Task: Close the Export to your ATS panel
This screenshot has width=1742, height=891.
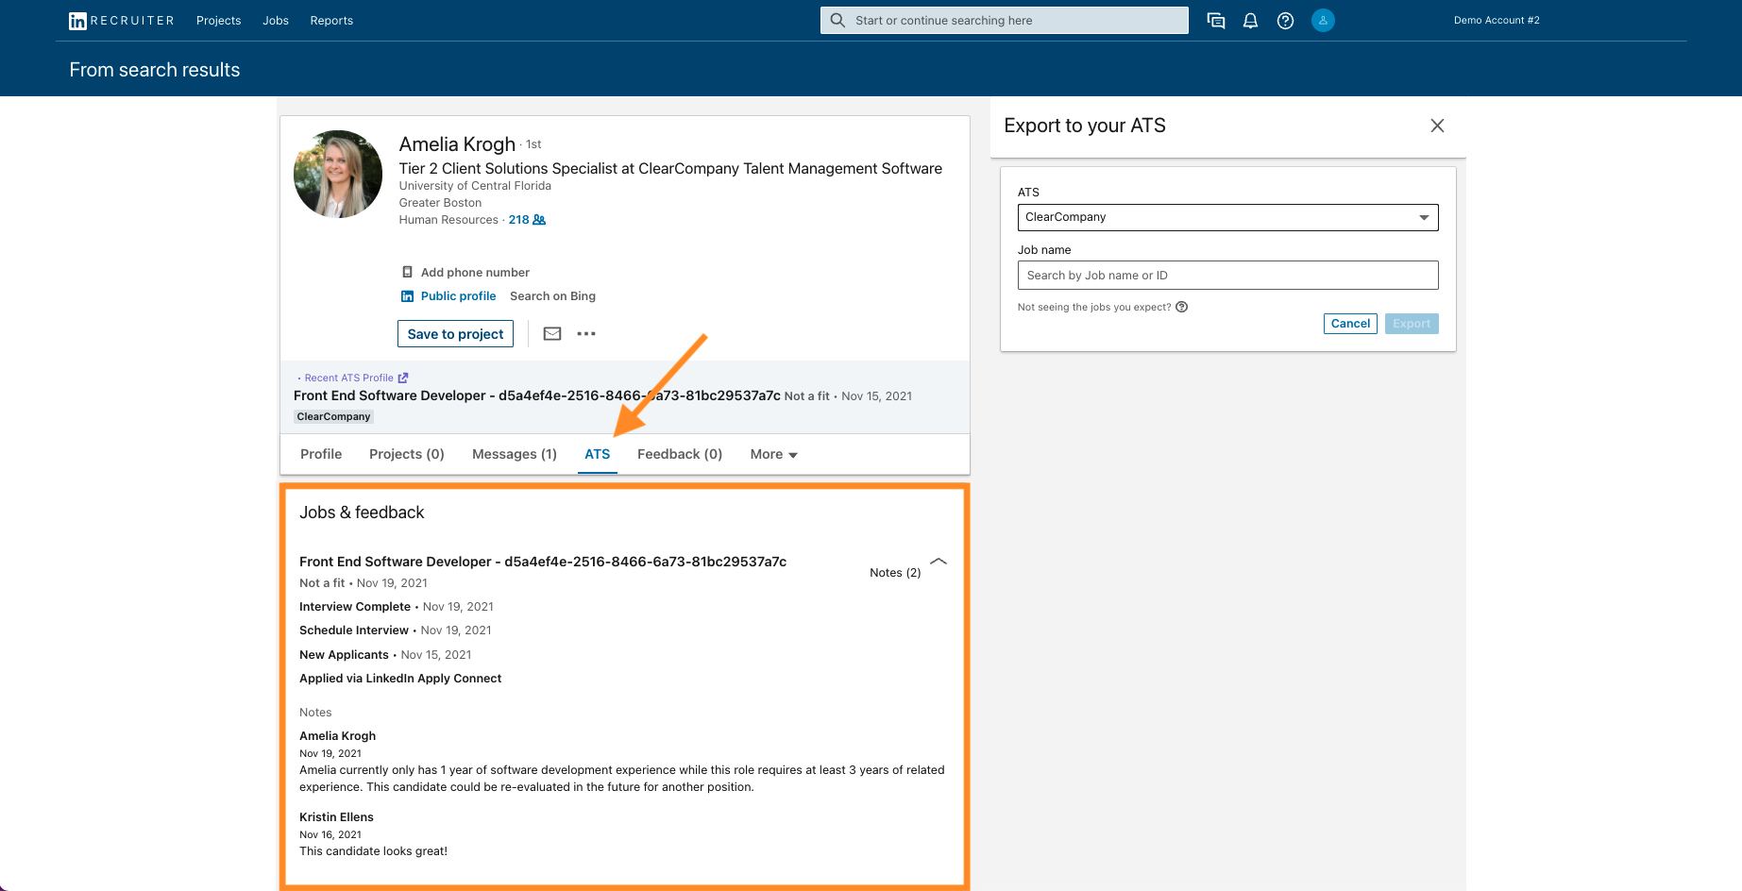Action: [x=1437, y=126]
